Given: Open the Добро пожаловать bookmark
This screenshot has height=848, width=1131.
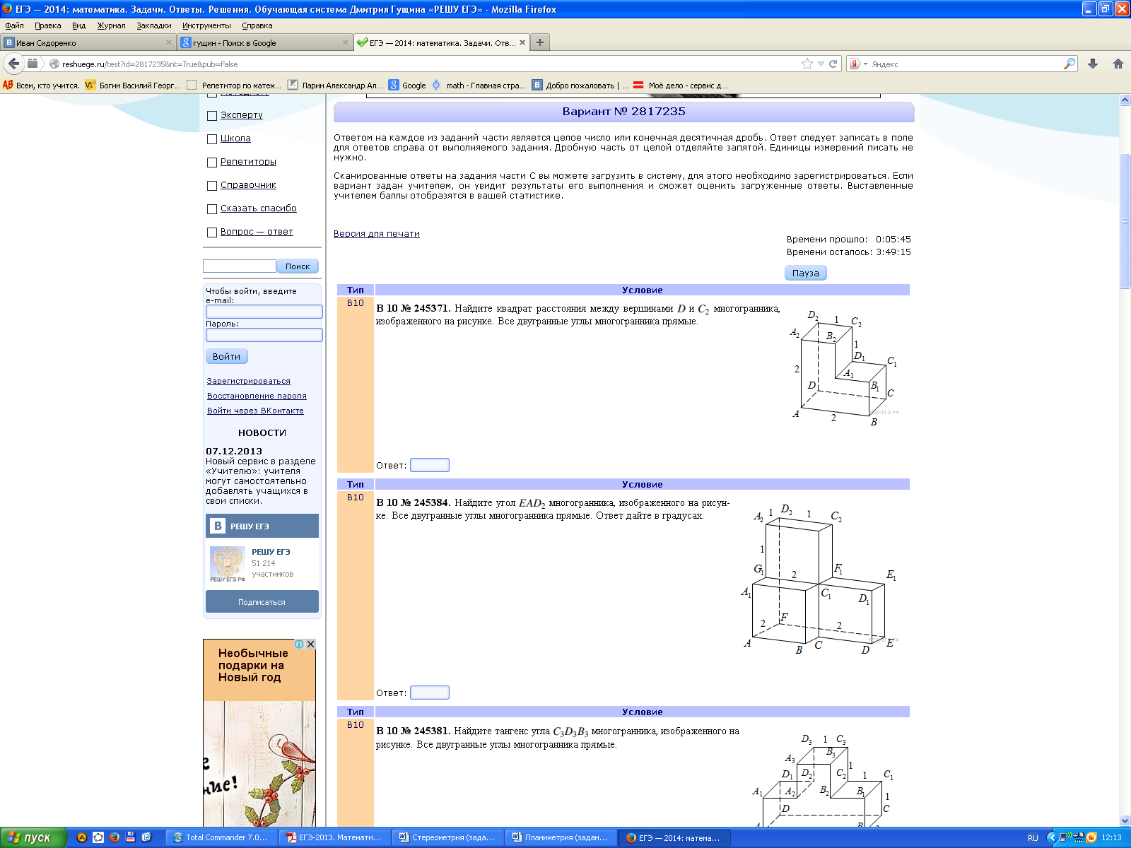Looking at the screenshot, I should click(x=580, y=85).
